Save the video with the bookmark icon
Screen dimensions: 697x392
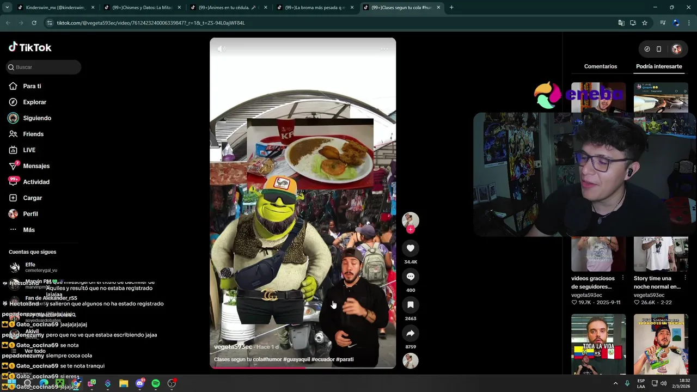411,305
